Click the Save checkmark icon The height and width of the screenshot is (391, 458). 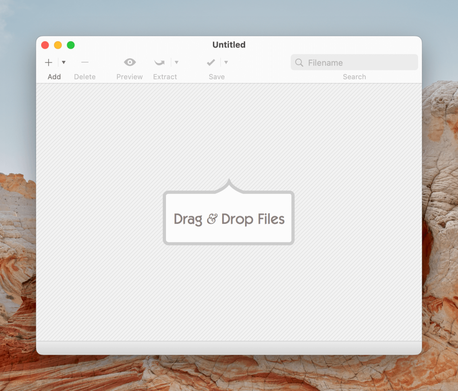[x=211, y=63]
